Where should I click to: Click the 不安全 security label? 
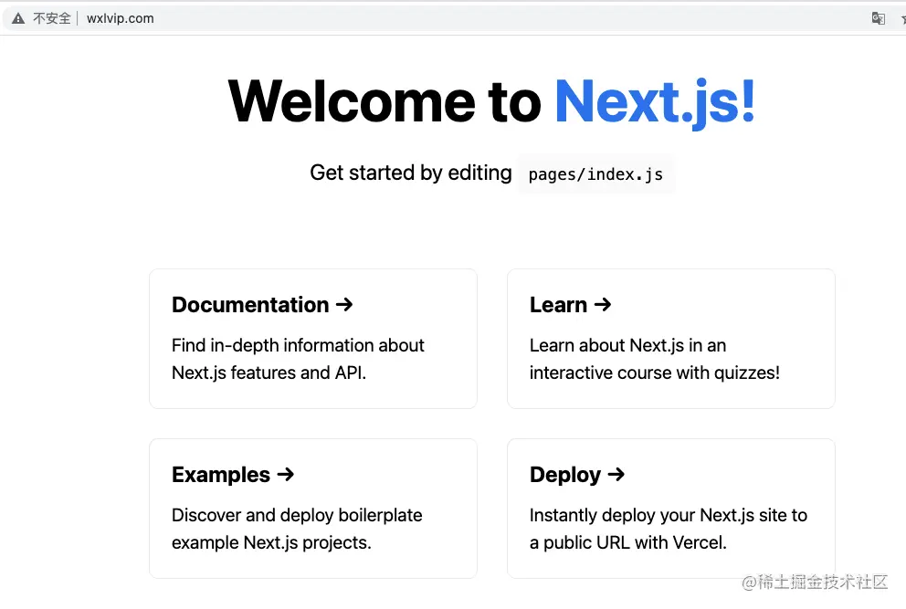pyautogui.click(x=51, y=18)
